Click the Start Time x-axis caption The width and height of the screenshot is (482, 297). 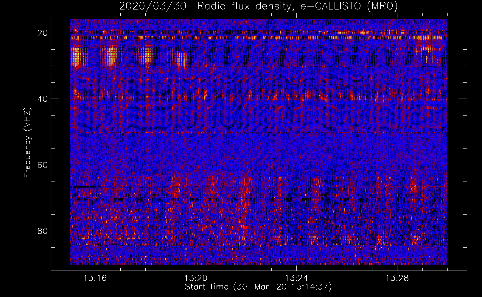(258, 287)
